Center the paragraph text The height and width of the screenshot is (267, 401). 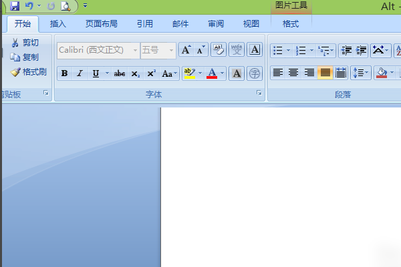(293, 73)
